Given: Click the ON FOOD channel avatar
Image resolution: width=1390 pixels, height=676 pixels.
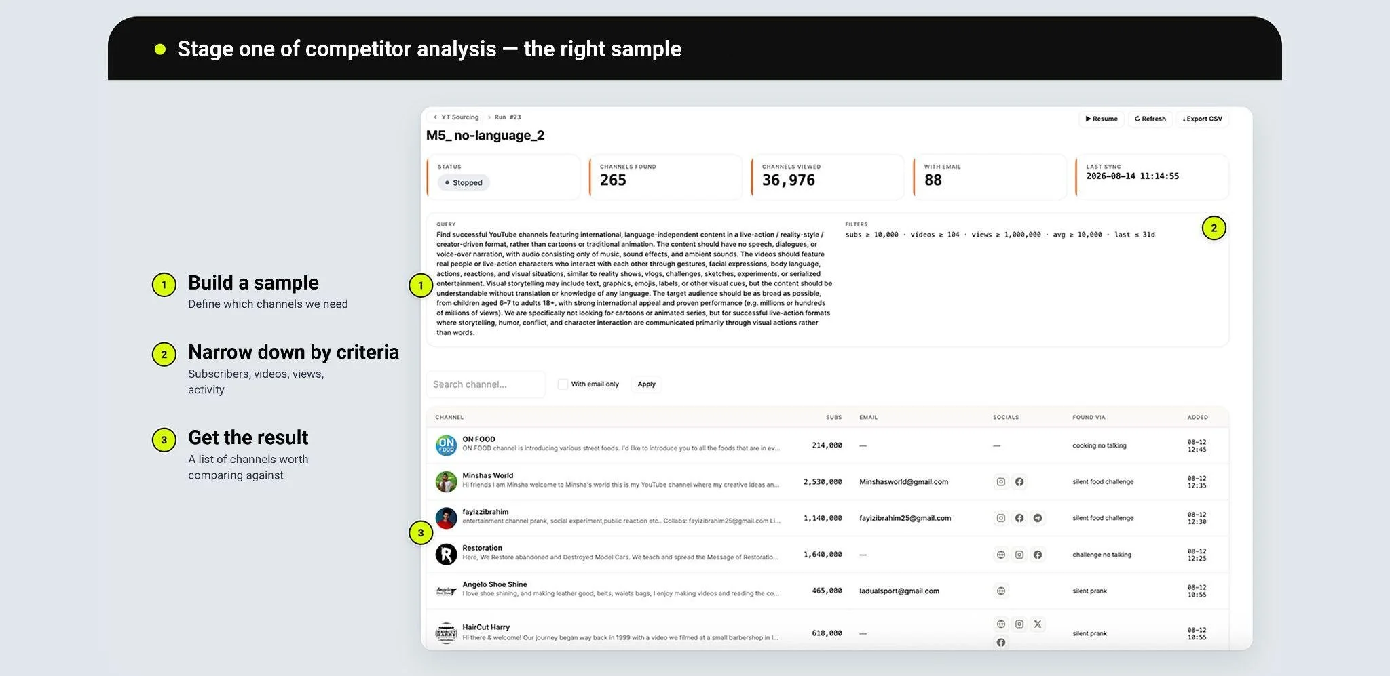Looking at the screenshot, I should [x=446, y=445].
